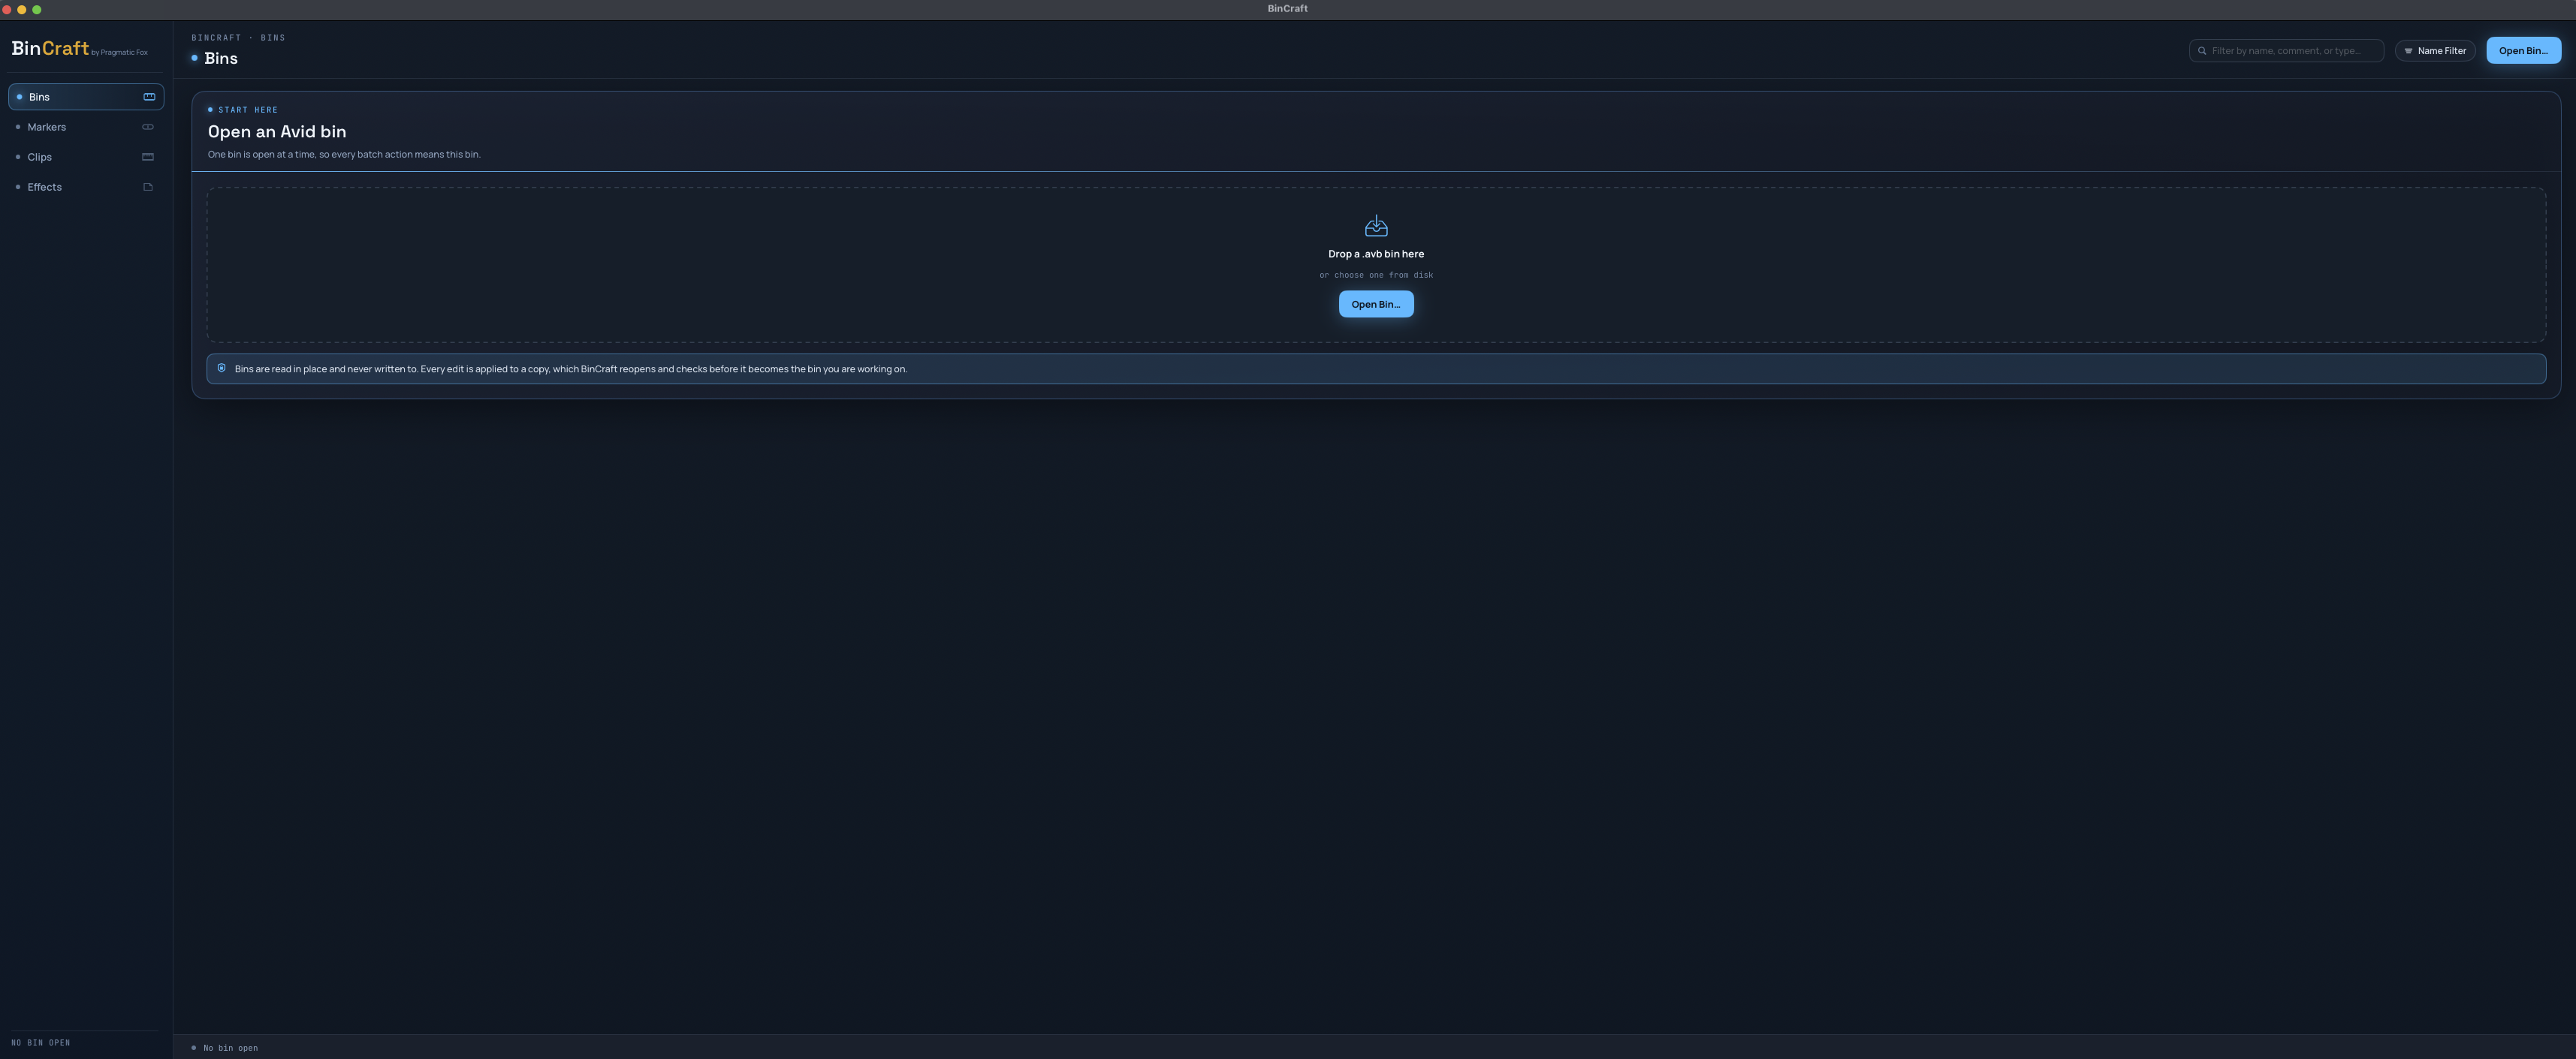Click the 'or choose one from disk' text

pyautogui.click(x=1376, y=275)
